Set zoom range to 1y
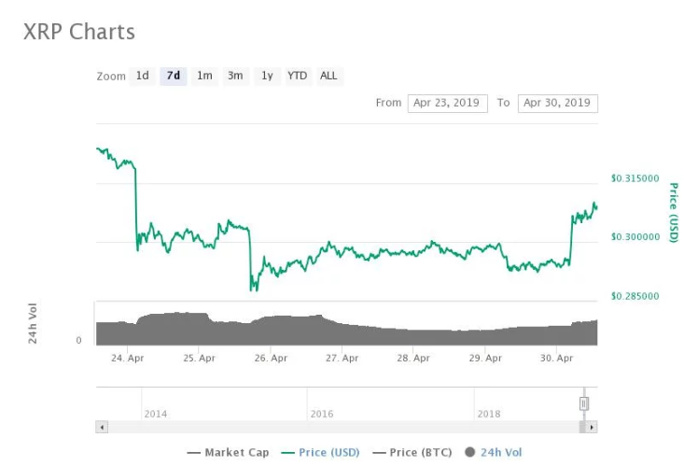 point(267,76)
